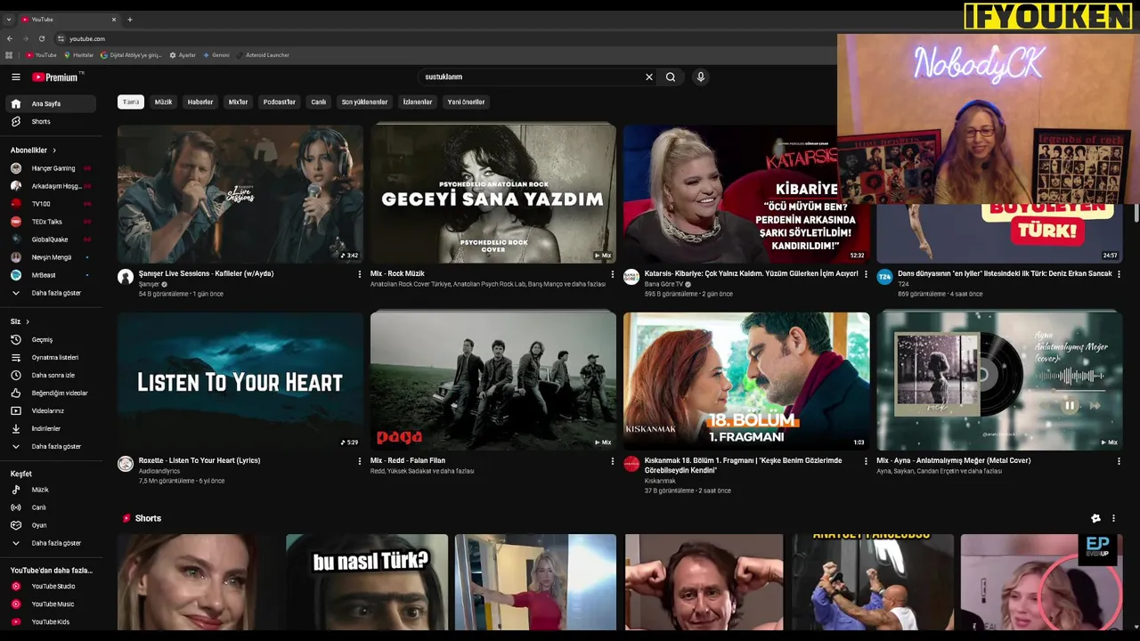This screenshot has width=1140, height=641.
Task: Open 'bu nasıl Türk?' short
Action: [367, 582]
